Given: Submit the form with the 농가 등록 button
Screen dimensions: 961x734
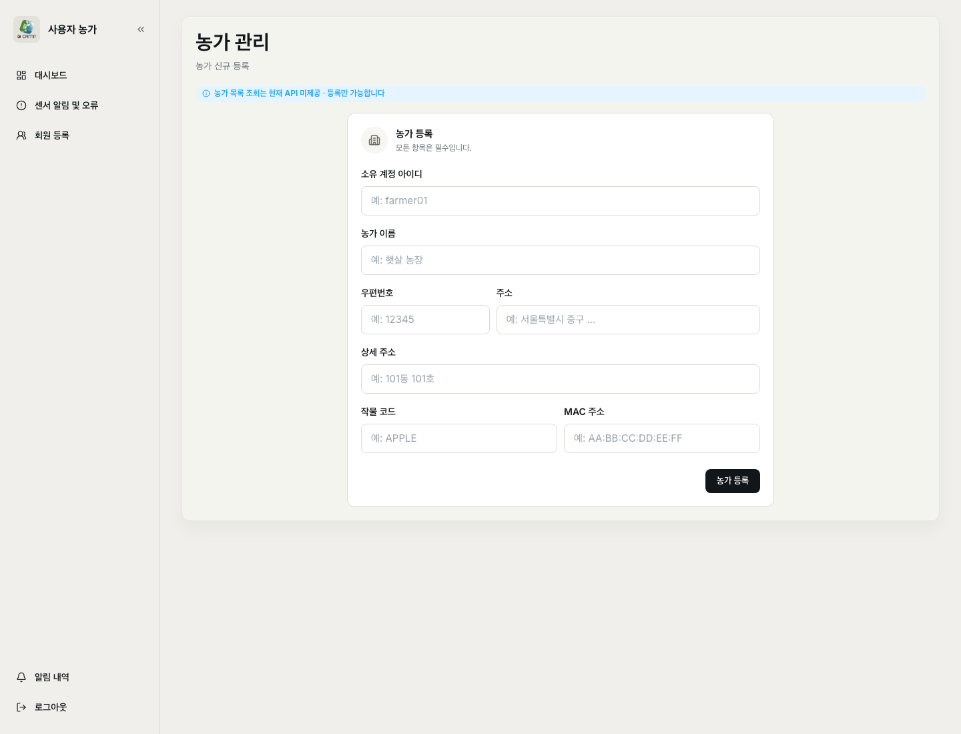Looking at the screenshot, I should pyautogui.click(x=733, y=481).
